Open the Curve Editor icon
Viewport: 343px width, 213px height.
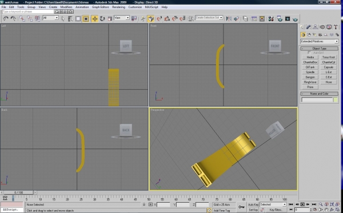(x=254, y=19)
